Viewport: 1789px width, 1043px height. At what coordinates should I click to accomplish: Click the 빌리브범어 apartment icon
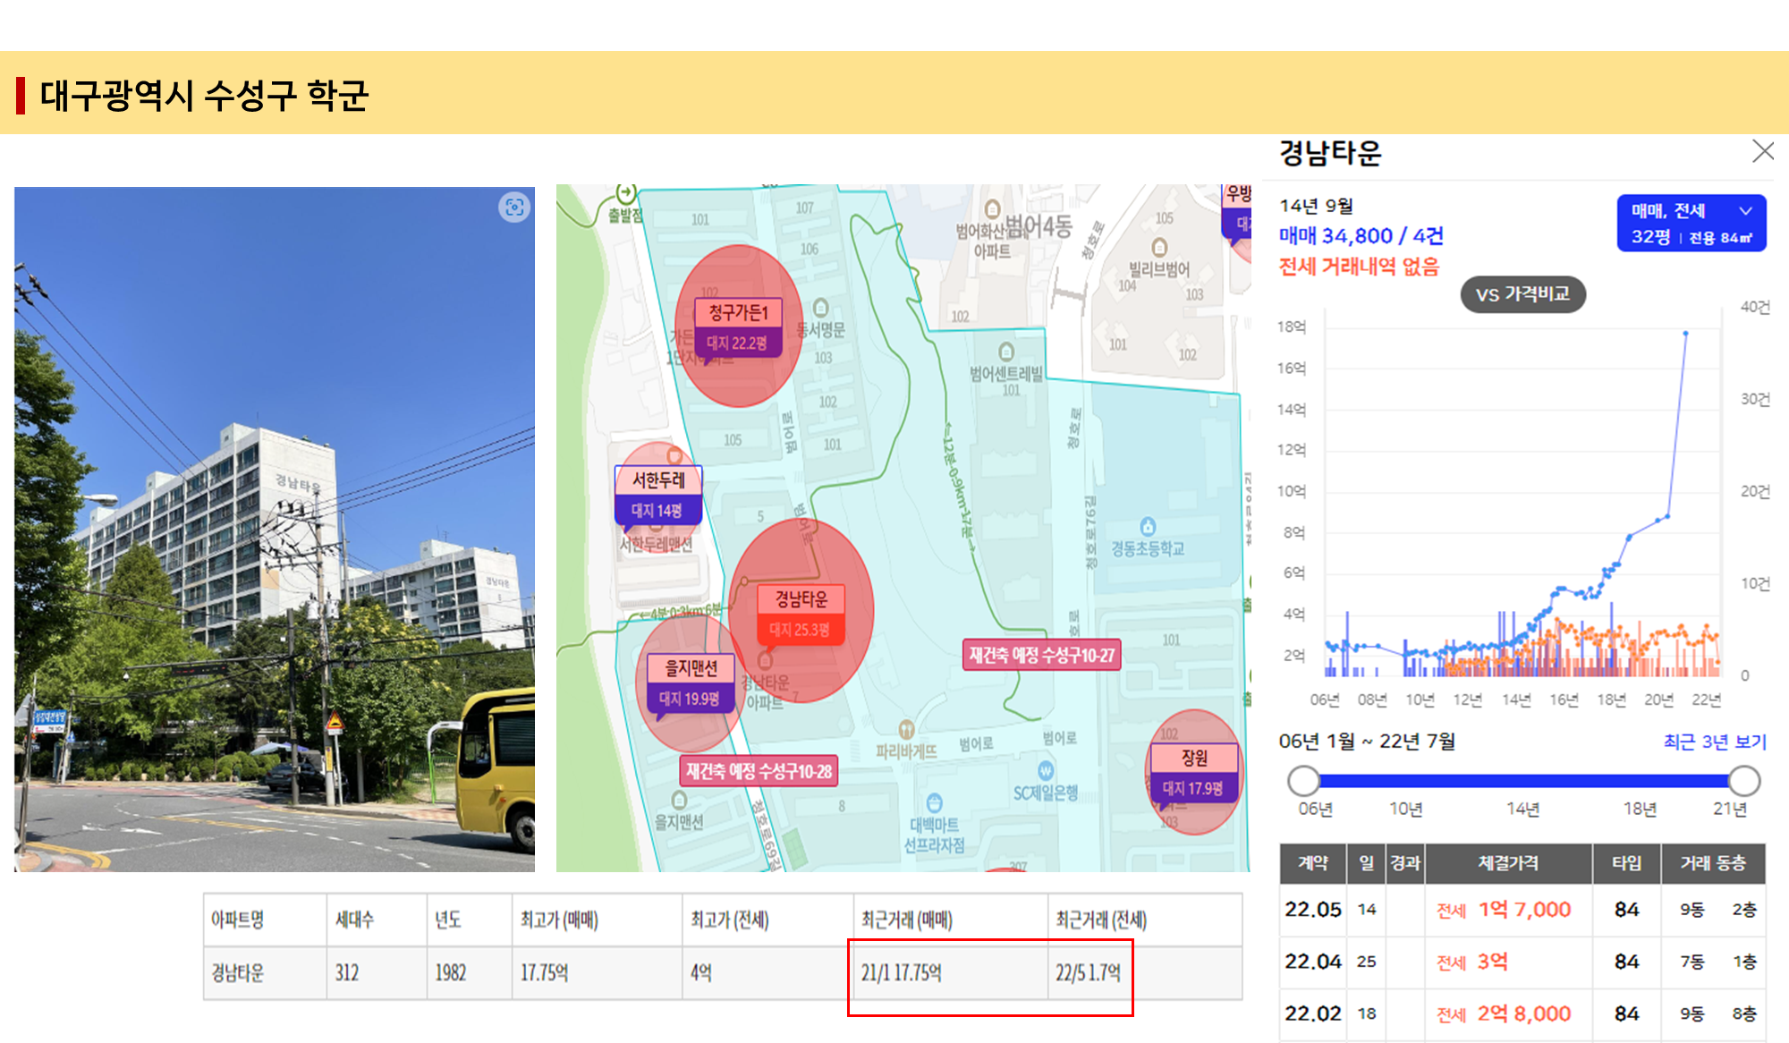[x=1159, y=247]
